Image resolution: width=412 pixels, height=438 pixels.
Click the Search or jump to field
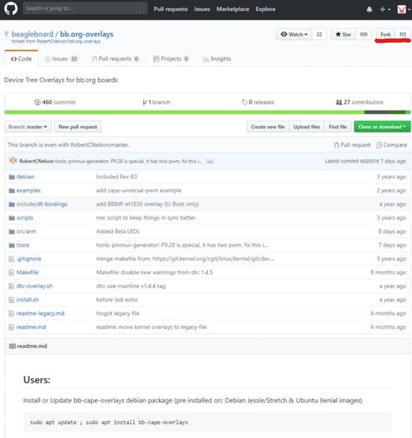pyautogui.click(x=85, y=9)
